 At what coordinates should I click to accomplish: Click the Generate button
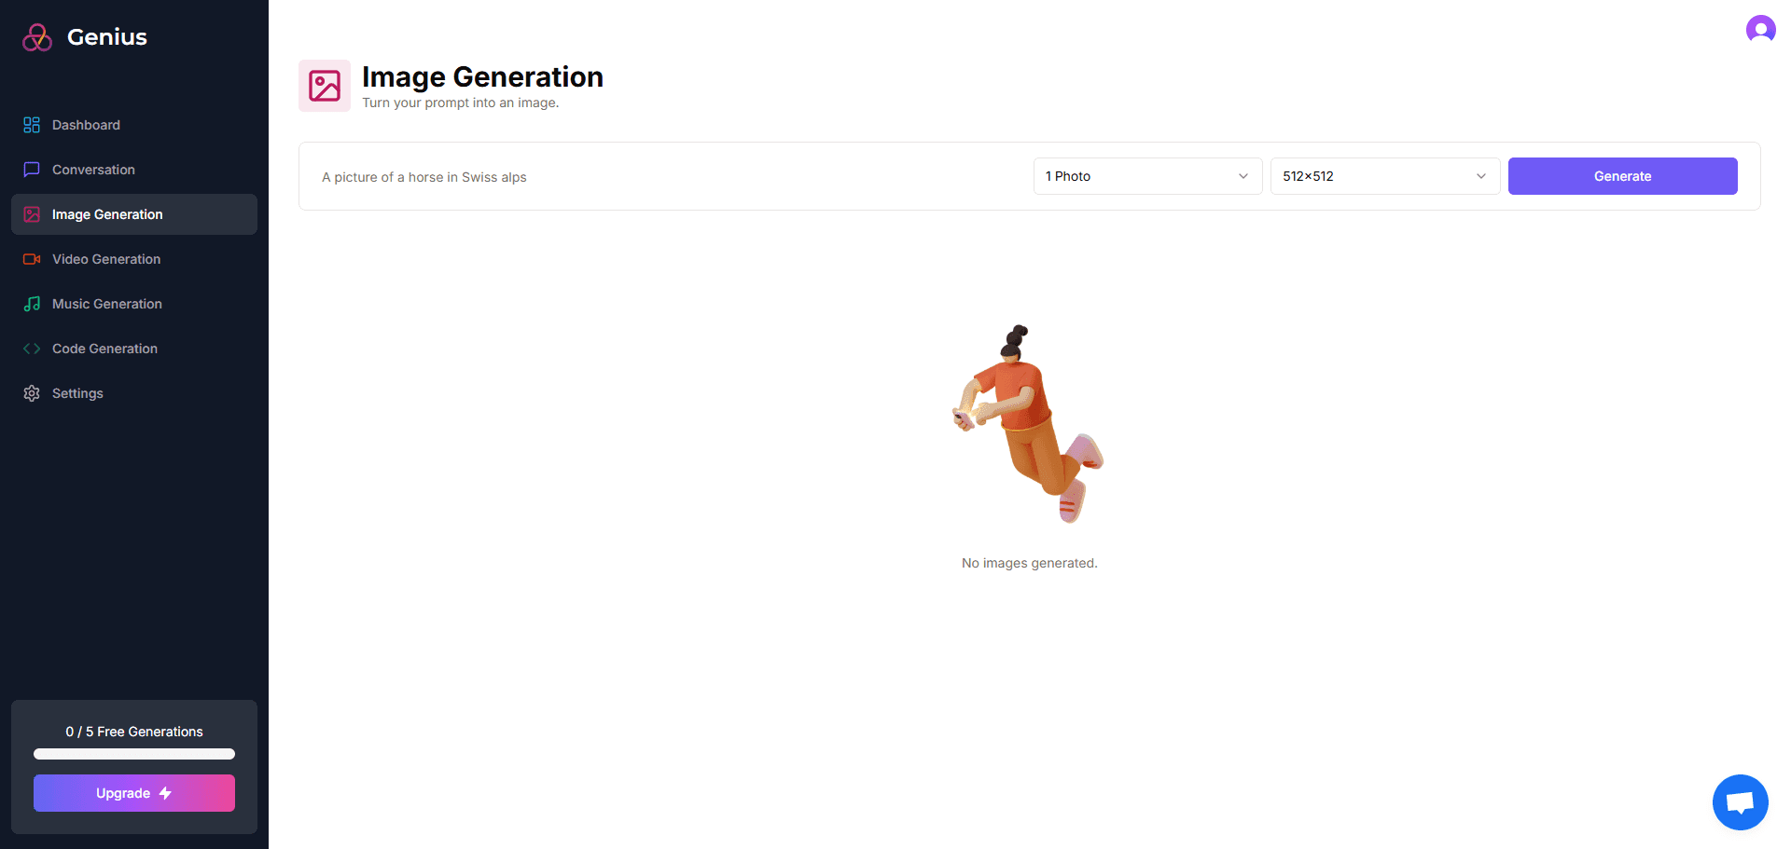coord(1622,176)
